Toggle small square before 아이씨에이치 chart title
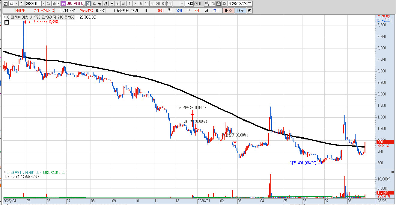 [5, 17]
